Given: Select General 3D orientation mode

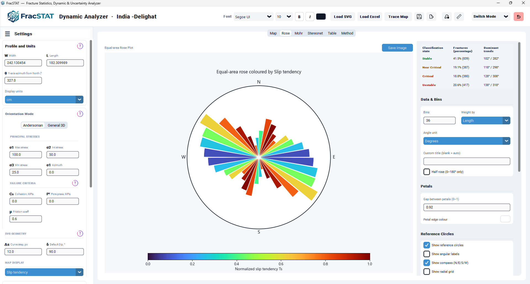Looking at the screenshot, I should pyautogui.click(x=56, y=125).
